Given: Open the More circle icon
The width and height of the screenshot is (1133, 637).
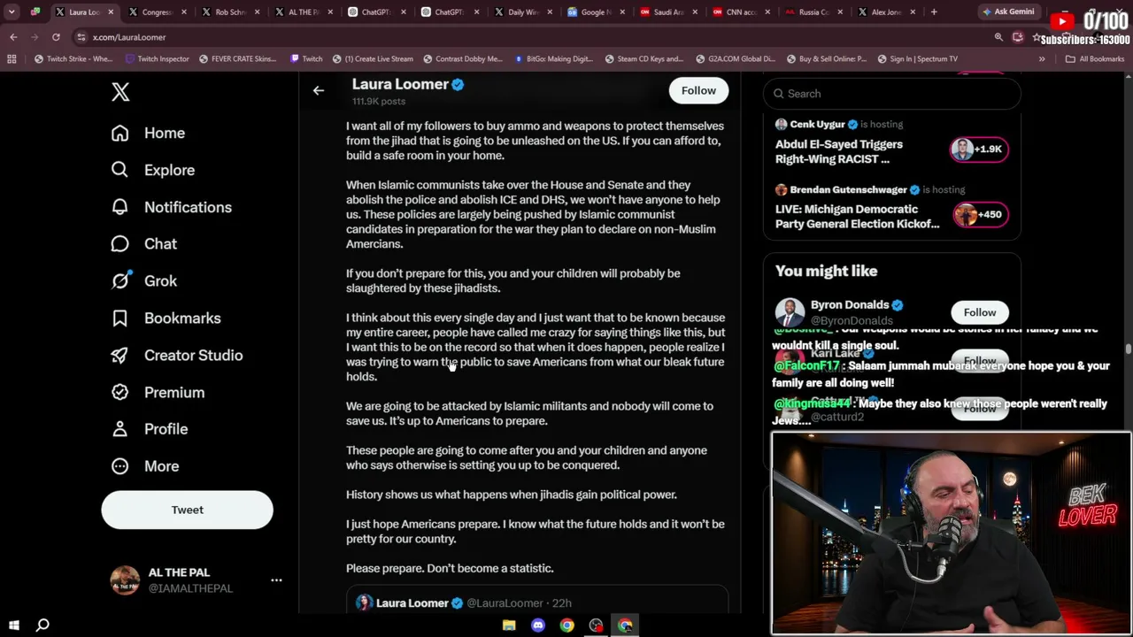Looking at the screenshot, I should tap(119, 466).
